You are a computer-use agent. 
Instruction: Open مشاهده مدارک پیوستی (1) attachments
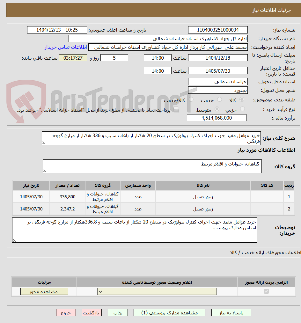[169, 312]
